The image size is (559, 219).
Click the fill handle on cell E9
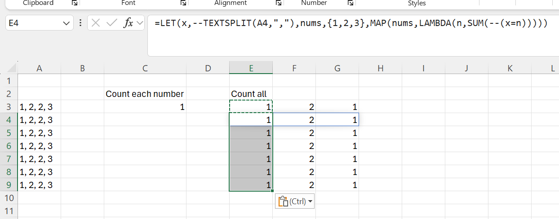pos(272,191)
